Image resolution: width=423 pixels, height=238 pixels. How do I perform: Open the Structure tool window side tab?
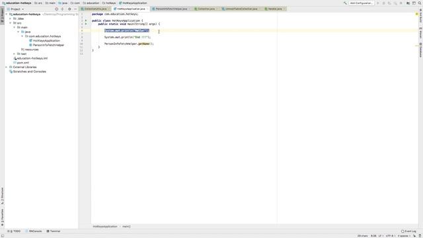pyautogui.click(x=2, y=196)
